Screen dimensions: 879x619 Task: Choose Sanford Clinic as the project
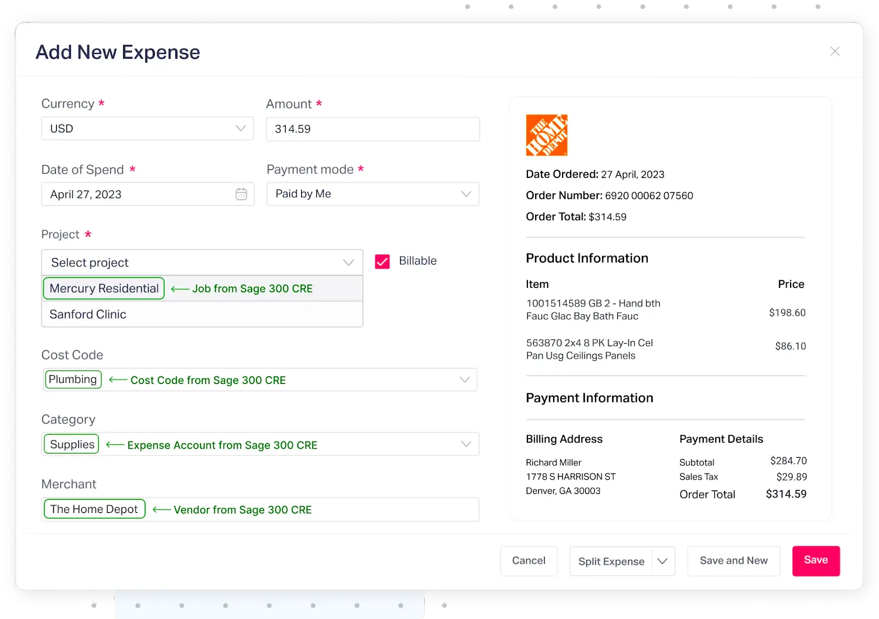coord(88,314)
